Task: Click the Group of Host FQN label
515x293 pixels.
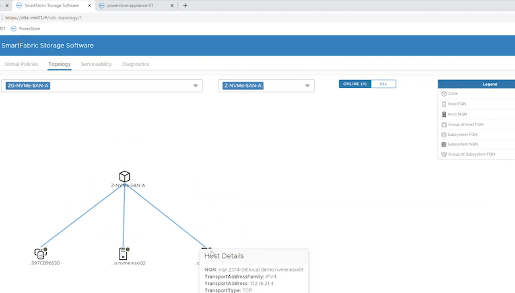Action: [x=465, y=125]
